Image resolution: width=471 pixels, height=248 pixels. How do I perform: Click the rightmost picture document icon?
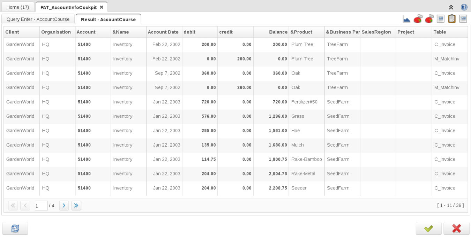[x=463, y=19]
